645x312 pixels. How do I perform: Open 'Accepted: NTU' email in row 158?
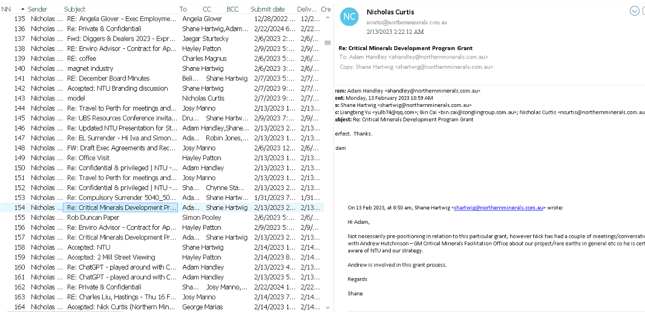[x=162, y=247]
